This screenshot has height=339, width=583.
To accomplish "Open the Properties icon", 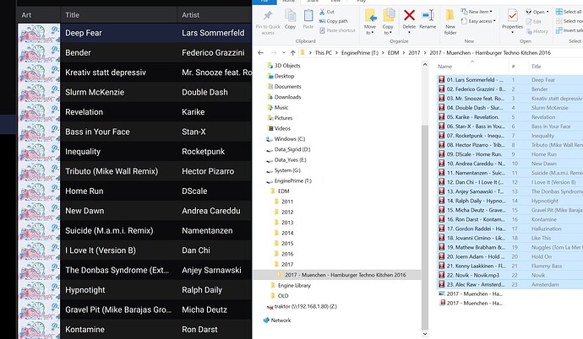I will click(512, 15).
